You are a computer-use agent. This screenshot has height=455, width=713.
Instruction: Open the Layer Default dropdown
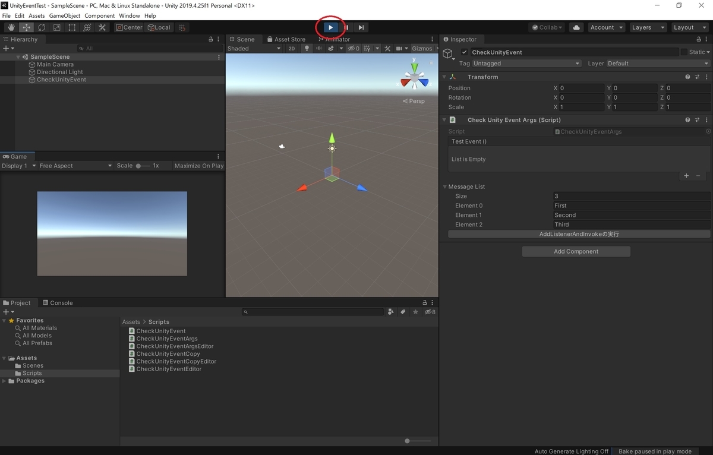(x=658, y=64)
